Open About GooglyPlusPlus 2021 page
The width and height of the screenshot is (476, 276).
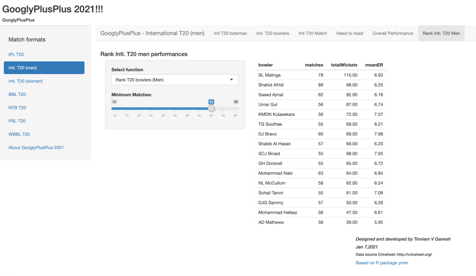tap(36, 148)
